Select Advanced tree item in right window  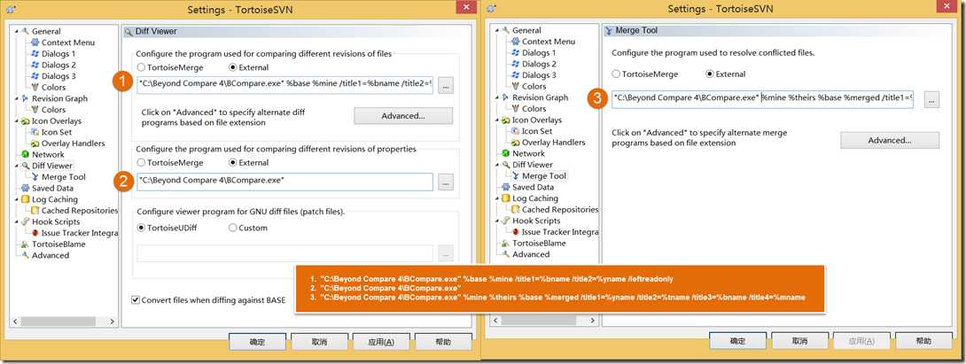point(531,254)
